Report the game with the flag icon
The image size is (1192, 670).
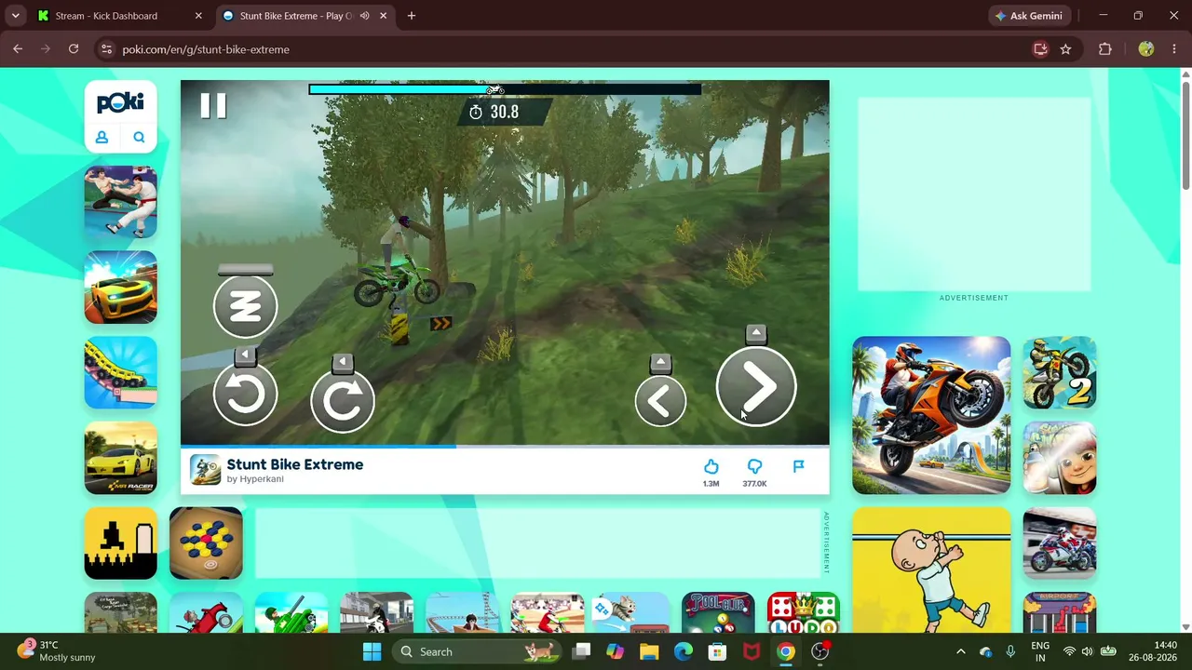[798, 466]
